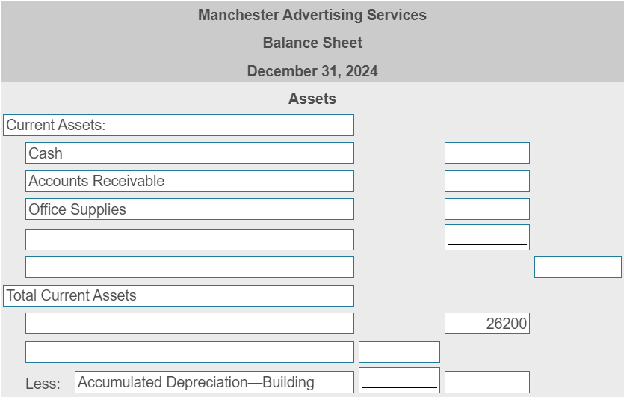Select the amount field containing 26200
This screenshot has width=624, height=397.
click(487, 323)
